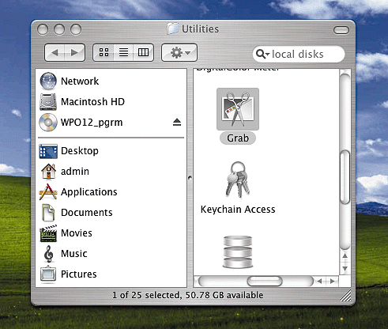Click the zoom window button
The height and width of the screenshot is (329, 388).
[x=76, y=29]
